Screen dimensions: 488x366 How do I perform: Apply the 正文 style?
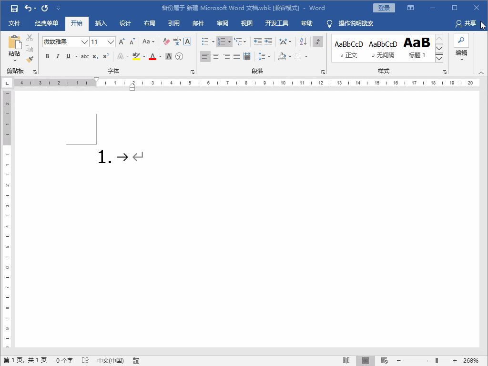click(x=348, y=49)
